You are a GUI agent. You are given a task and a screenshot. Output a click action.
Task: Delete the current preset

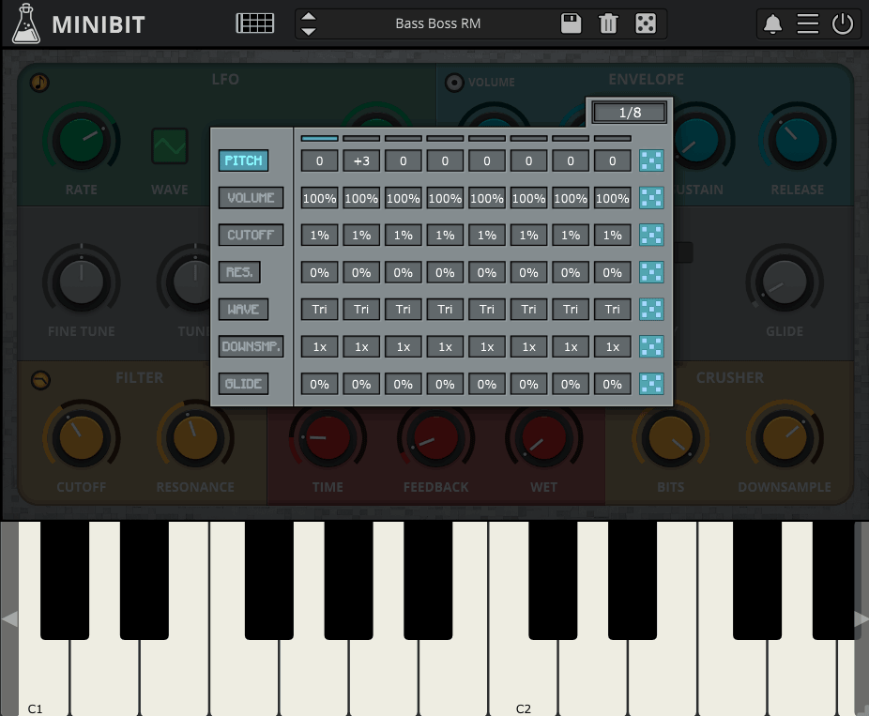point(608,23)
